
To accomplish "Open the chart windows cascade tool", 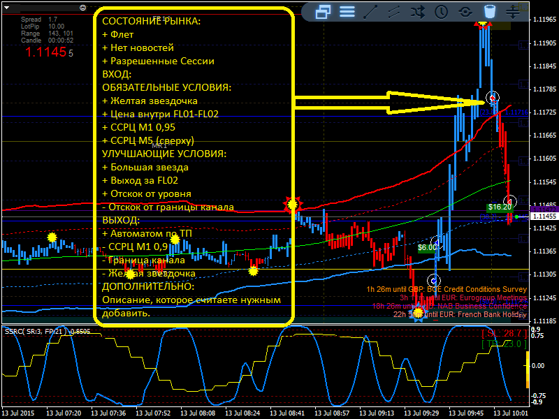I will [x=323, y=12].
